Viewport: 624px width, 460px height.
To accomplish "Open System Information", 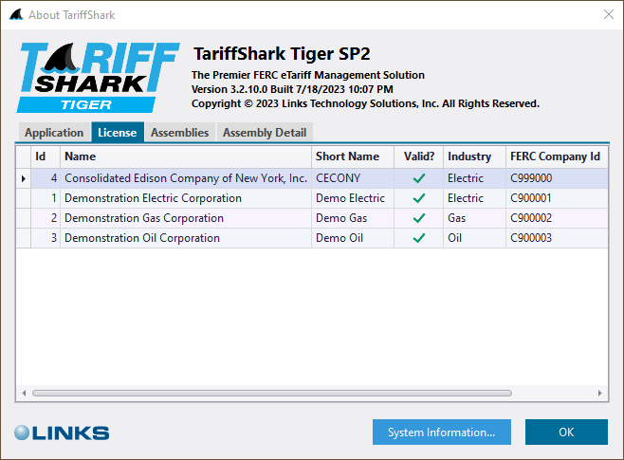I will coord(442,432).
